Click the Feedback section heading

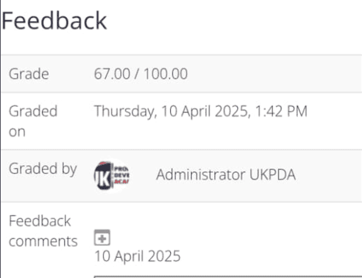[x=54, y=21]
